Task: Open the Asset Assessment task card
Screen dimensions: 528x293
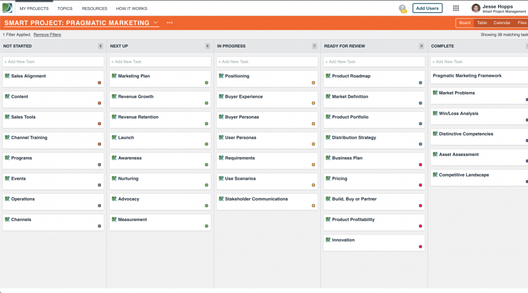Action: [479, 158]
